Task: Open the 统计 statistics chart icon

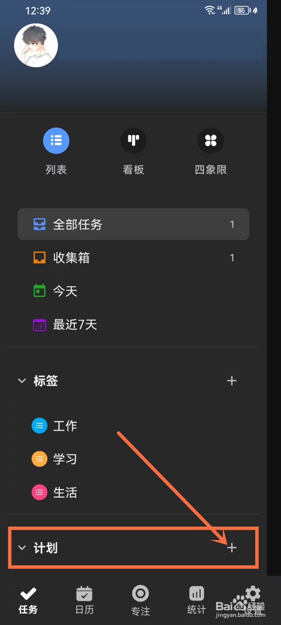Action: click(197, 593)
